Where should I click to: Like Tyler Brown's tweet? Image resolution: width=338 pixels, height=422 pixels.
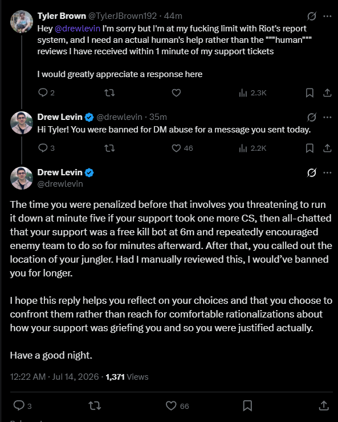point(176,93)
